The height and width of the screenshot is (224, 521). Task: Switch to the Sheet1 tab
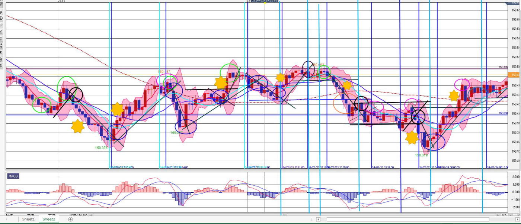28,219
